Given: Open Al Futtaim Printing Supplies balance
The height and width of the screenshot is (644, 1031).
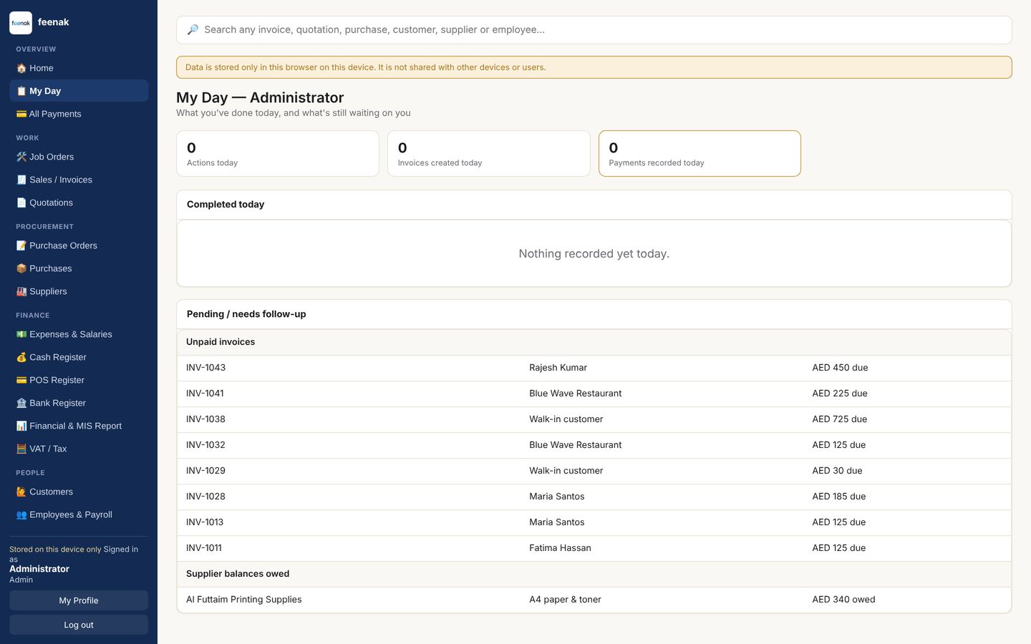Looking at the screenshot, I should (244, 600).
